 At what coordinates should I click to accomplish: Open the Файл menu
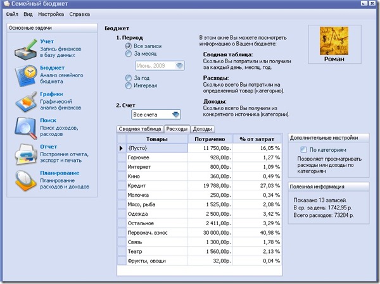11,13
